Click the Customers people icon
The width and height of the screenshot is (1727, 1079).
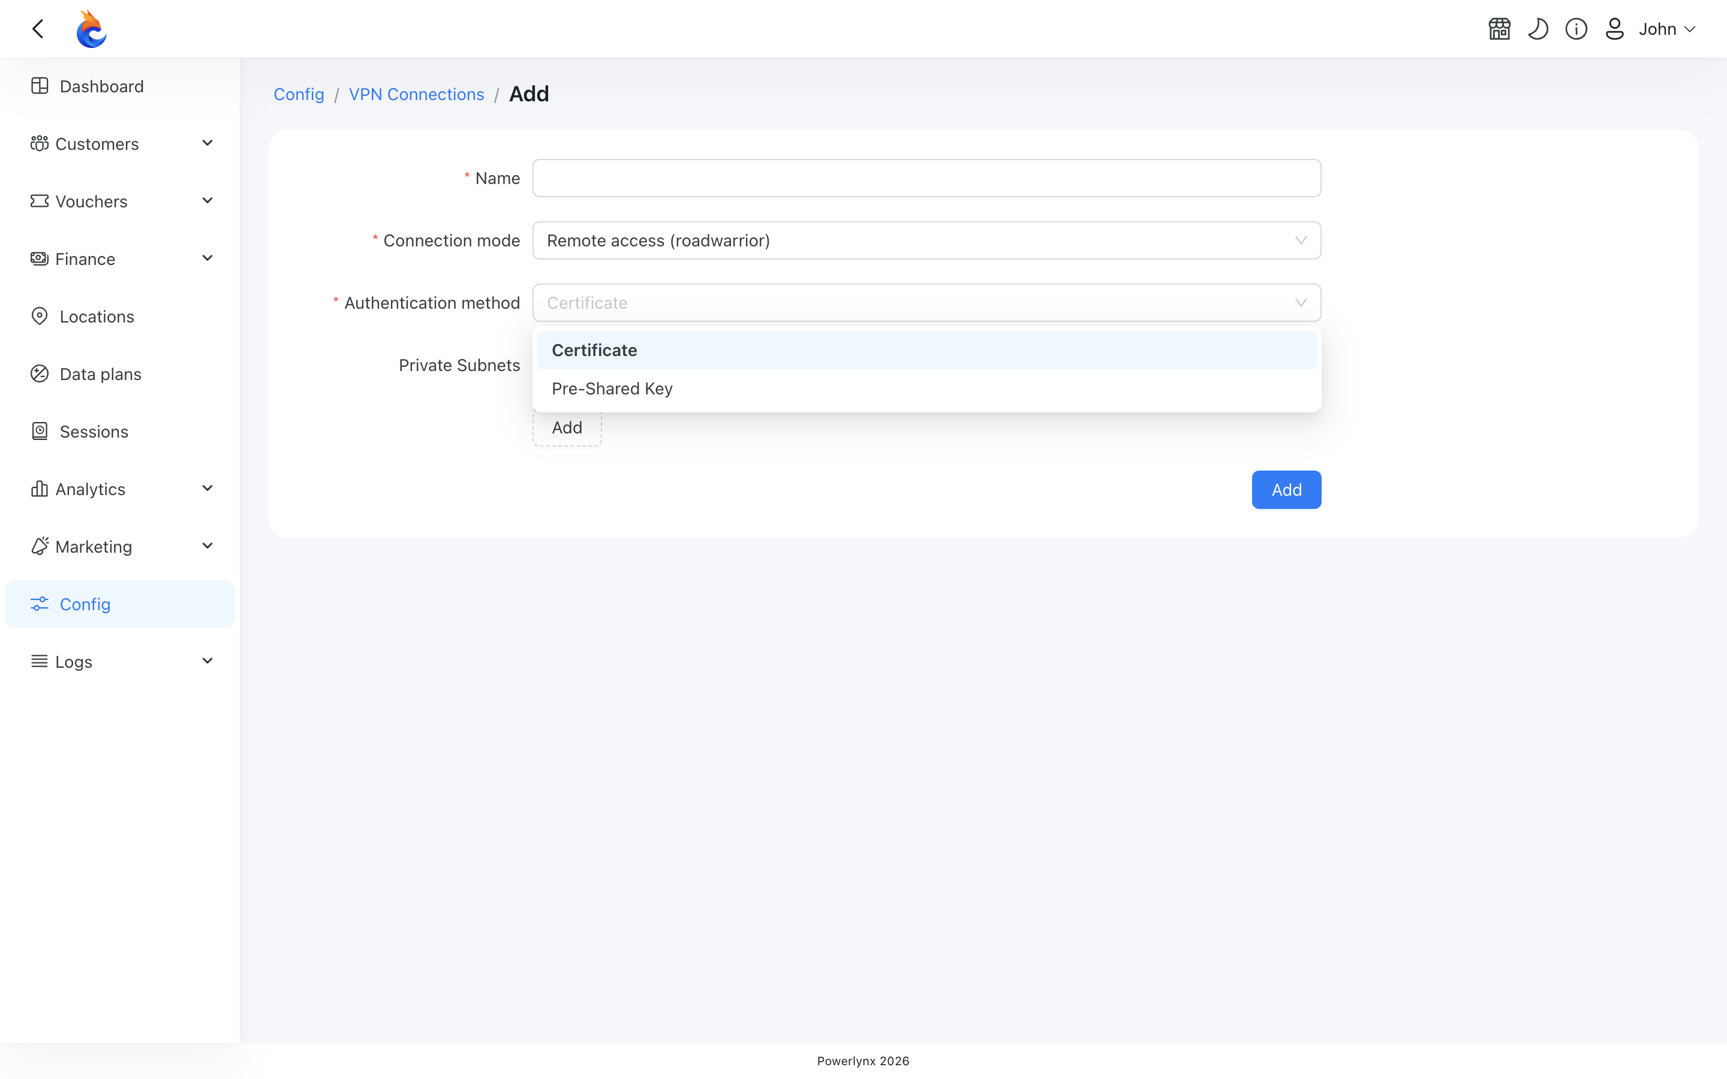pyautogui.click(x=39, y=143)
